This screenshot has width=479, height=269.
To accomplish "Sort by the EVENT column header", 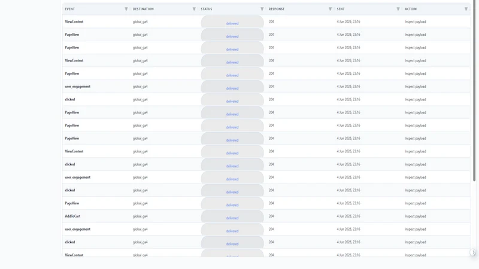I will coord(69,9).
